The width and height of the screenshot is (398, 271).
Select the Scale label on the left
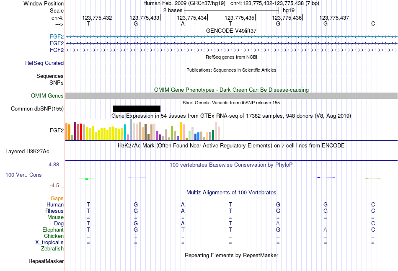(57, 10)
